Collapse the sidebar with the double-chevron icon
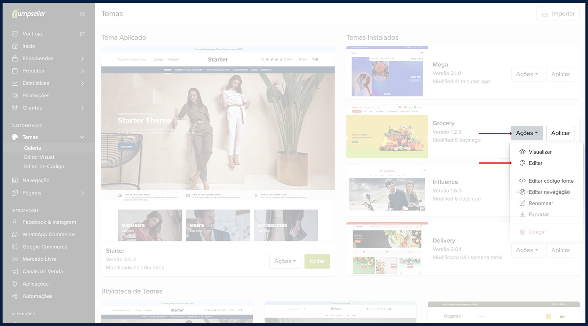 click(x=82, y=14)
